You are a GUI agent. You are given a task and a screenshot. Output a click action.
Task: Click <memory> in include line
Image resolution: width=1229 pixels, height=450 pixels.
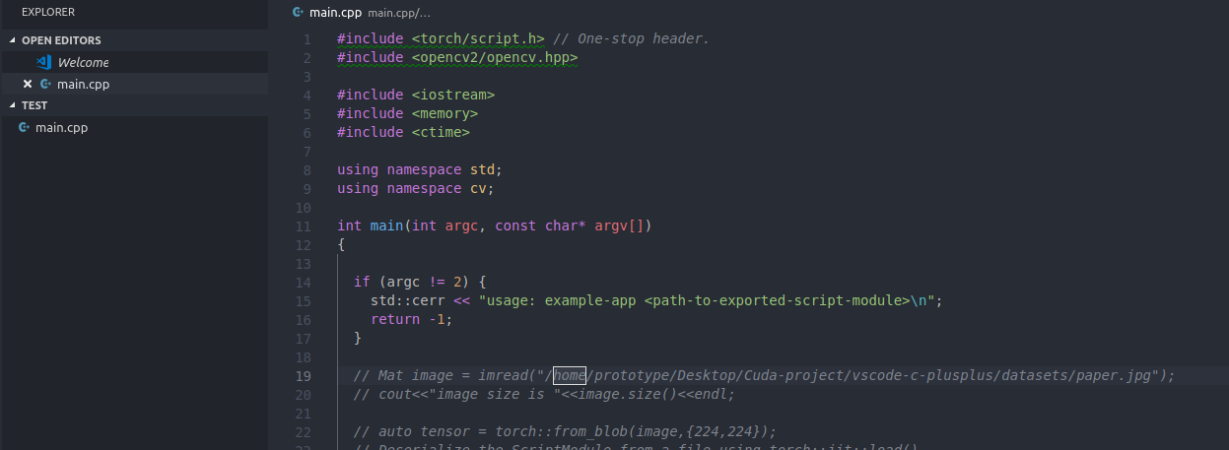tap(444, 113)
